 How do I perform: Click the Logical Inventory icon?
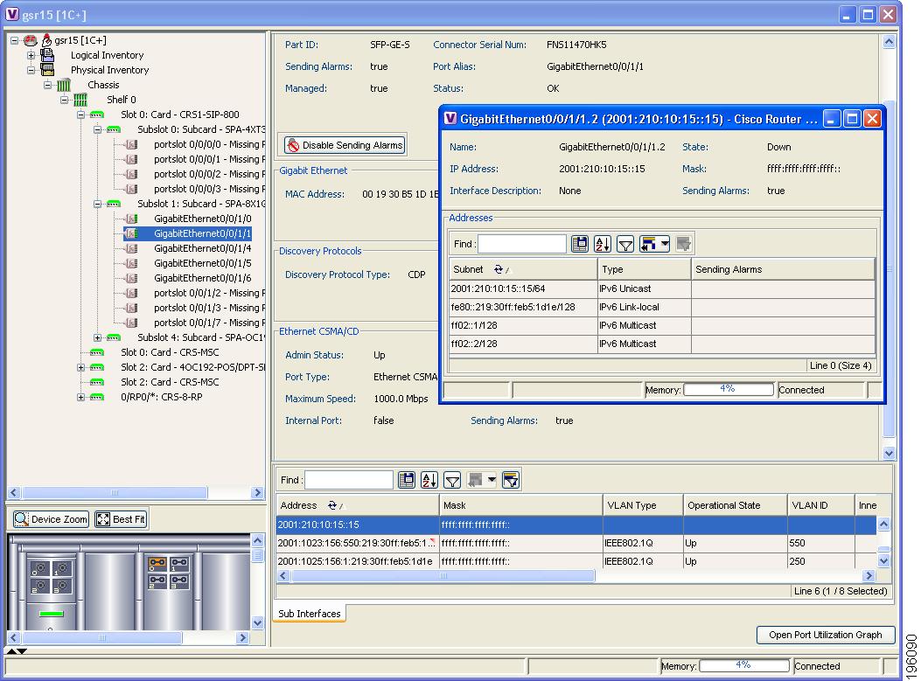click(47, 55)
